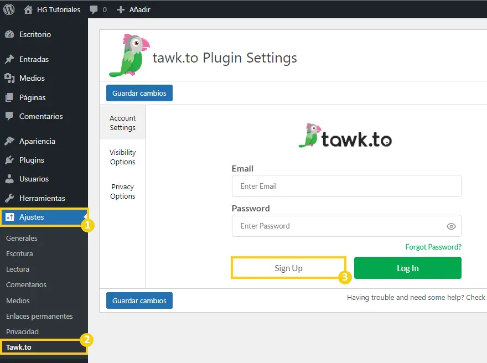The height and width of the screenshot is (363, 487).
Task: Click the plus icon next to Añadir
Action: (121, 10)
